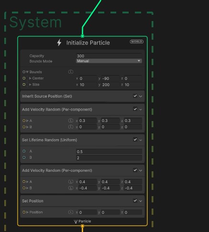This screenshot has height=232, width=209.
Task: Collapse the Bounds property foldout
Action: point(27,72)
